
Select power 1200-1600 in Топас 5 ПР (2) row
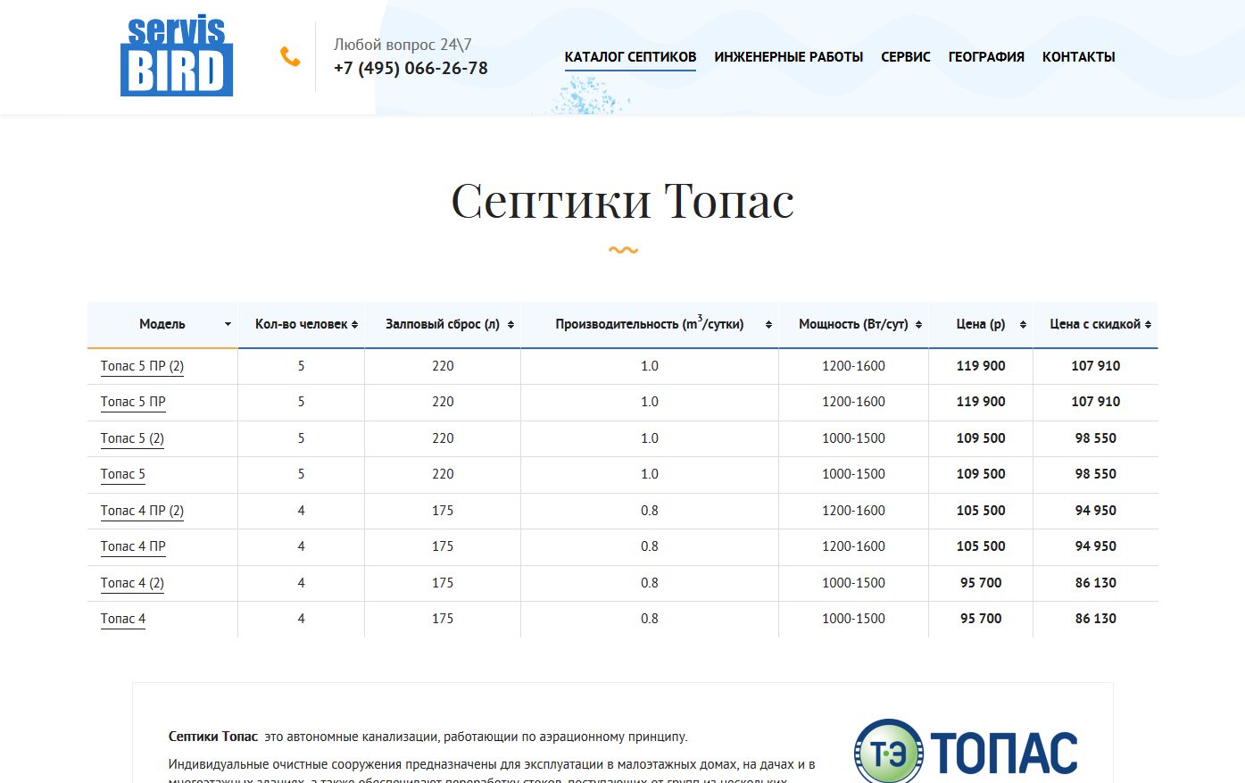[x=853, y=366]
